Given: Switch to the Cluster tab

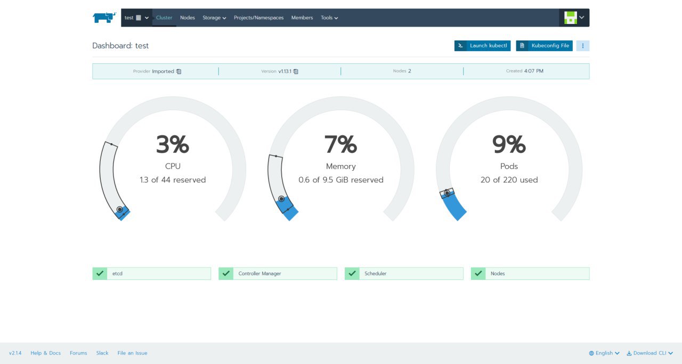Looking at the screenshot, I should [164, 18].
